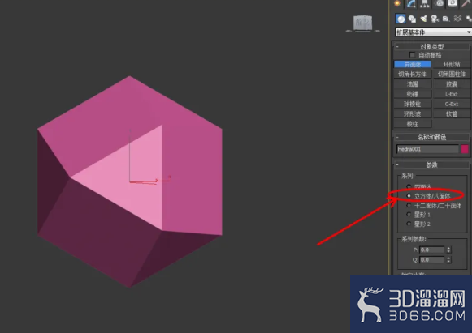
Task: Click the 纺锤 object button
Action: click(413, 94)
